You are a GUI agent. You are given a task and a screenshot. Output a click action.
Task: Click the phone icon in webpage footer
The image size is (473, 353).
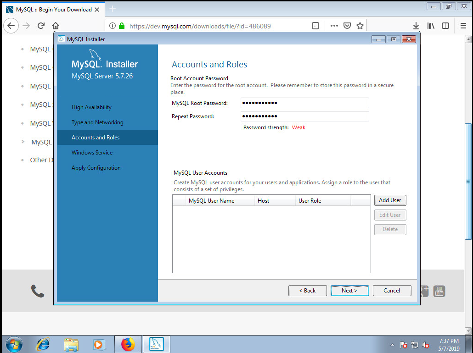(x=37, y=291)
